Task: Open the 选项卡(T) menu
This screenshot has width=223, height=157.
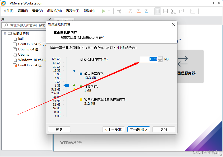Action: pos(73,11)
